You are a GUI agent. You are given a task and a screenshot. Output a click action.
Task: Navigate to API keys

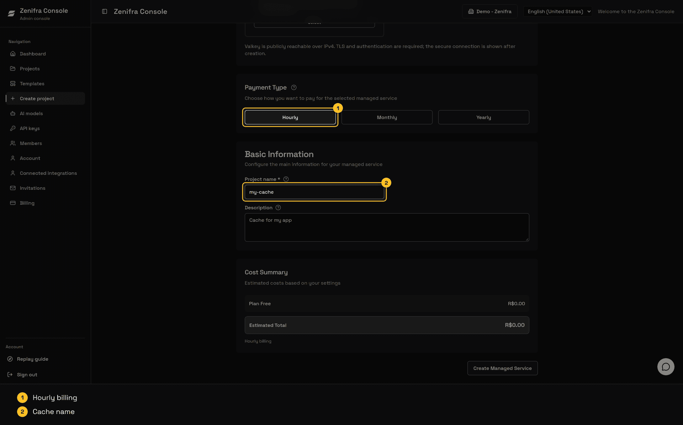pos(45,128)
